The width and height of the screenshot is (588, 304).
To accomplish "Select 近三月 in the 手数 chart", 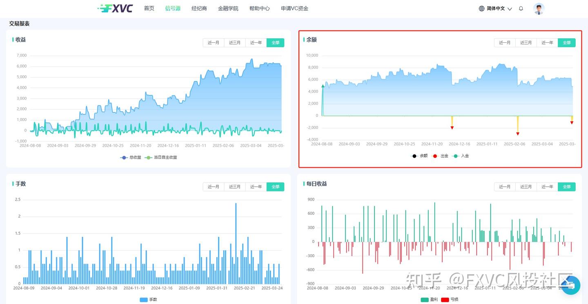I will point(235,187).
